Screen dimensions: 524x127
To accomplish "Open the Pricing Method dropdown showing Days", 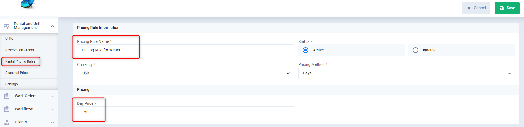I will (x=407, y=73).
